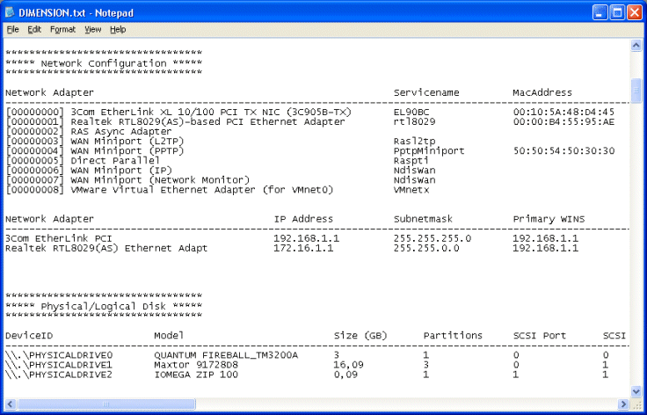Viewport: 647px width, 415px height.
Task: Click the '\\.\PHYSICALDRIVE2' entry
Action: pyautogui.click(x=59, y=375)
